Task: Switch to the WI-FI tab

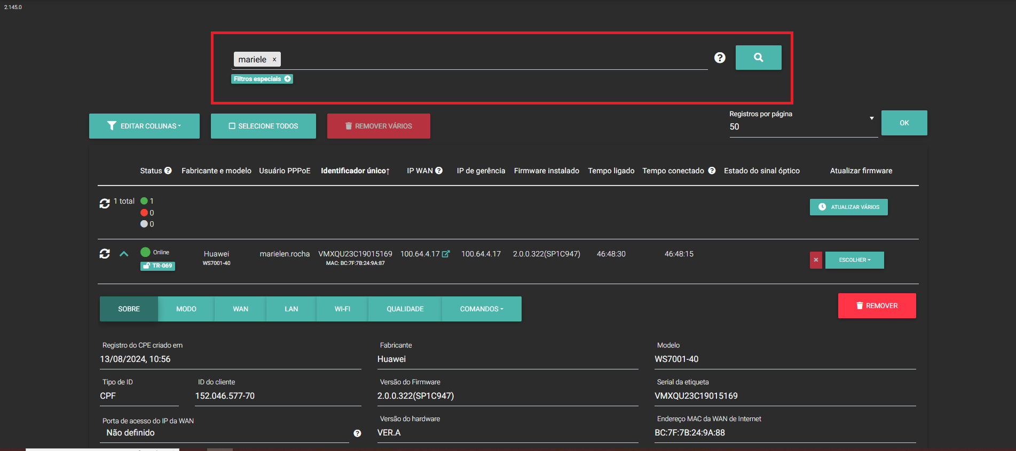Action: (x=342, y=309)
